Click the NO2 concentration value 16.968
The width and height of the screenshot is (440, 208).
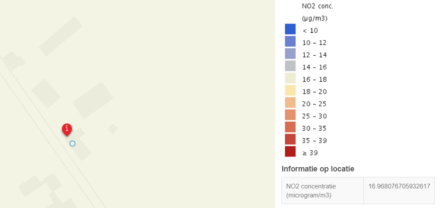coord(399,186)
